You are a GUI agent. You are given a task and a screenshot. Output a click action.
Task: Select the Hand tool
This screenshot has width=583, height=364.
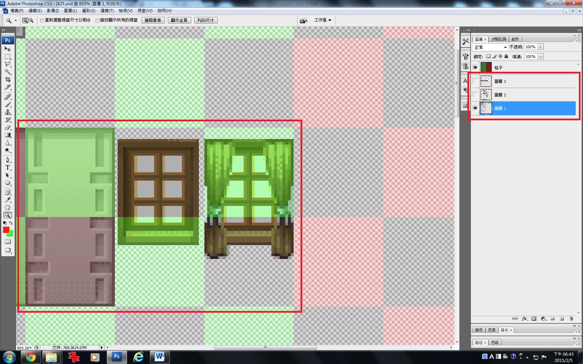coord(8,207)
